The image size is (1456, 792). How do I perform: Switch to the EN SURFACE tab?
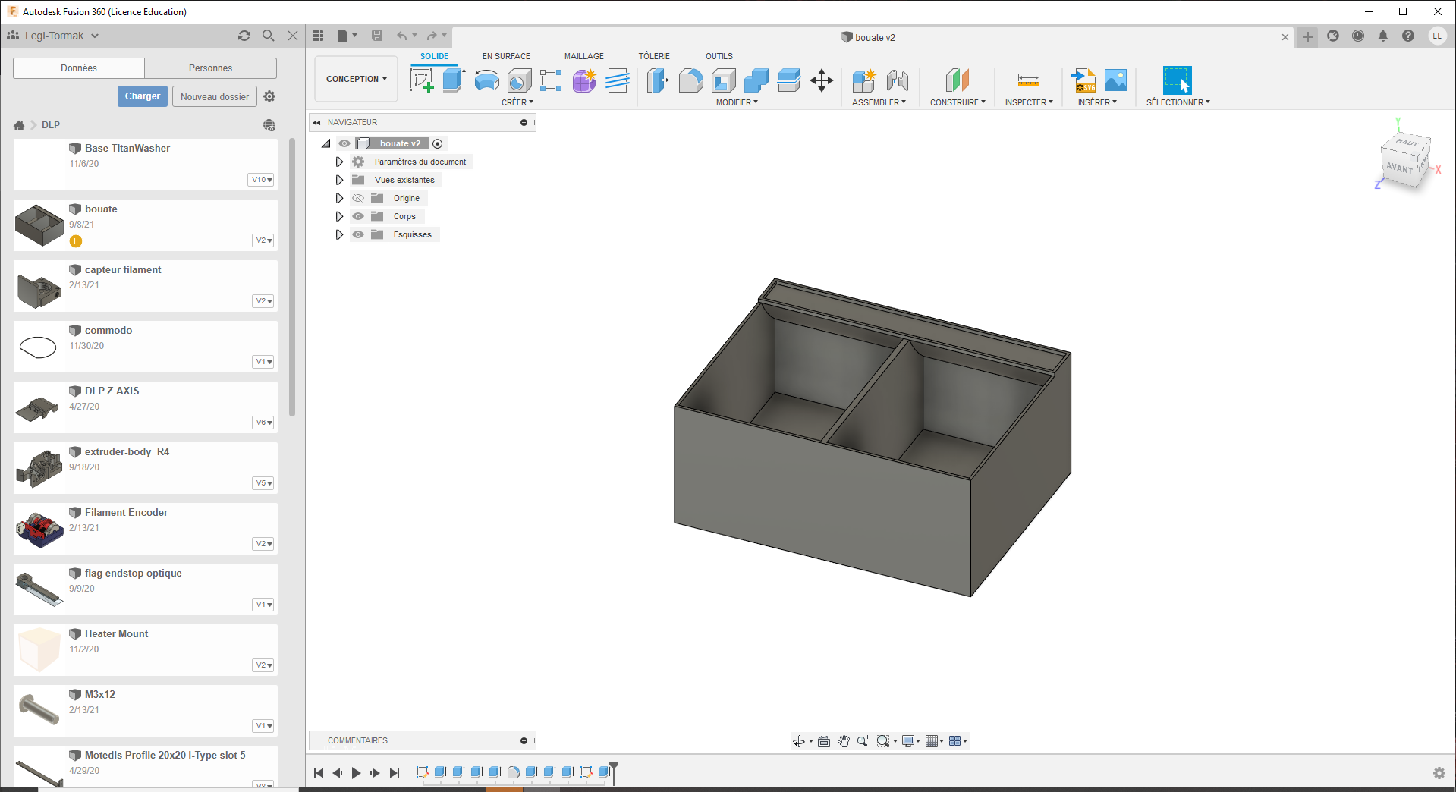pos(506,56)
